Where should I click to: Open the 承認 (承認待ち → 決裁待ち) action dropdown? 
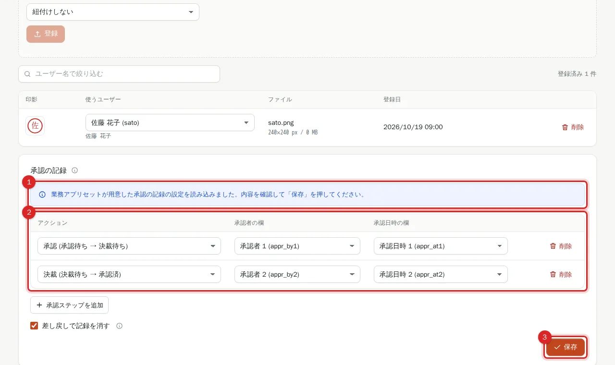pos(129,246)
